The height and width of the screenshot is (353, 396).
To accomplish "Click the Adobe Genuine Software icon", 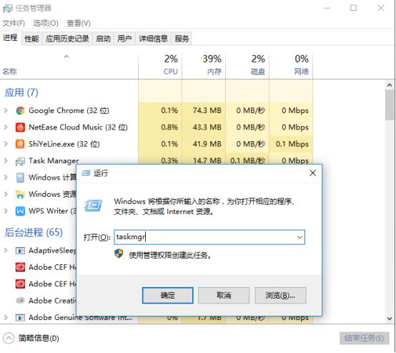I will pyautogui.click(x=20, y=317).
